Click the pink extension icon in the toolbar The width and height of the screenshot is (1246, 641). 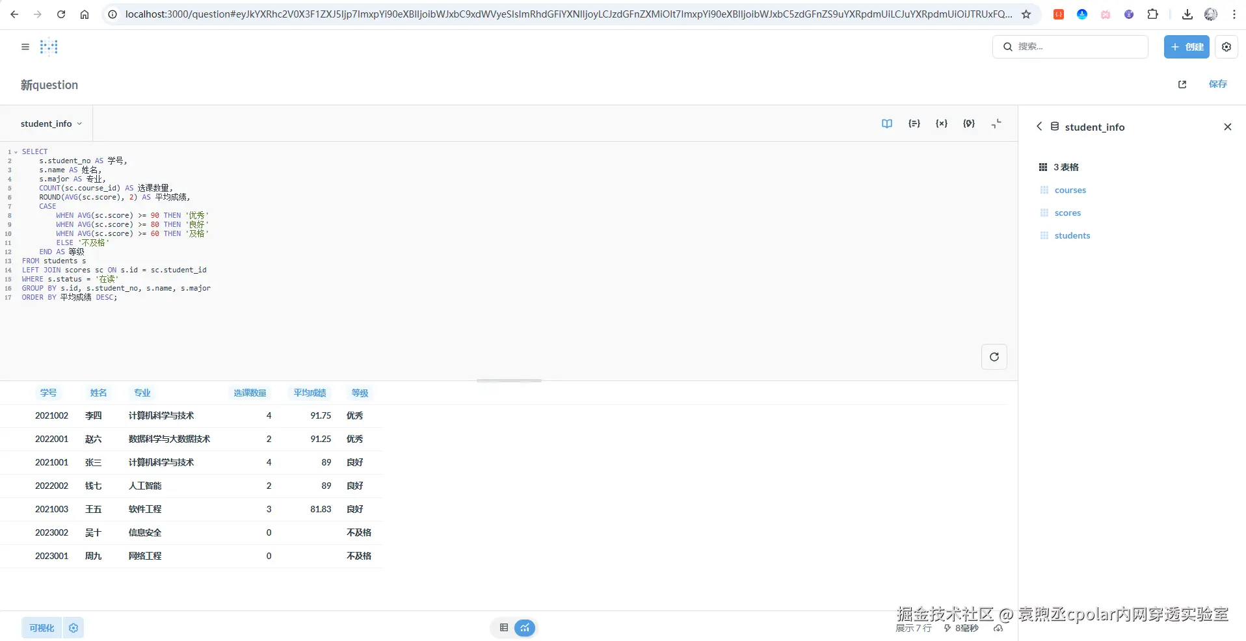(1106, 14)
